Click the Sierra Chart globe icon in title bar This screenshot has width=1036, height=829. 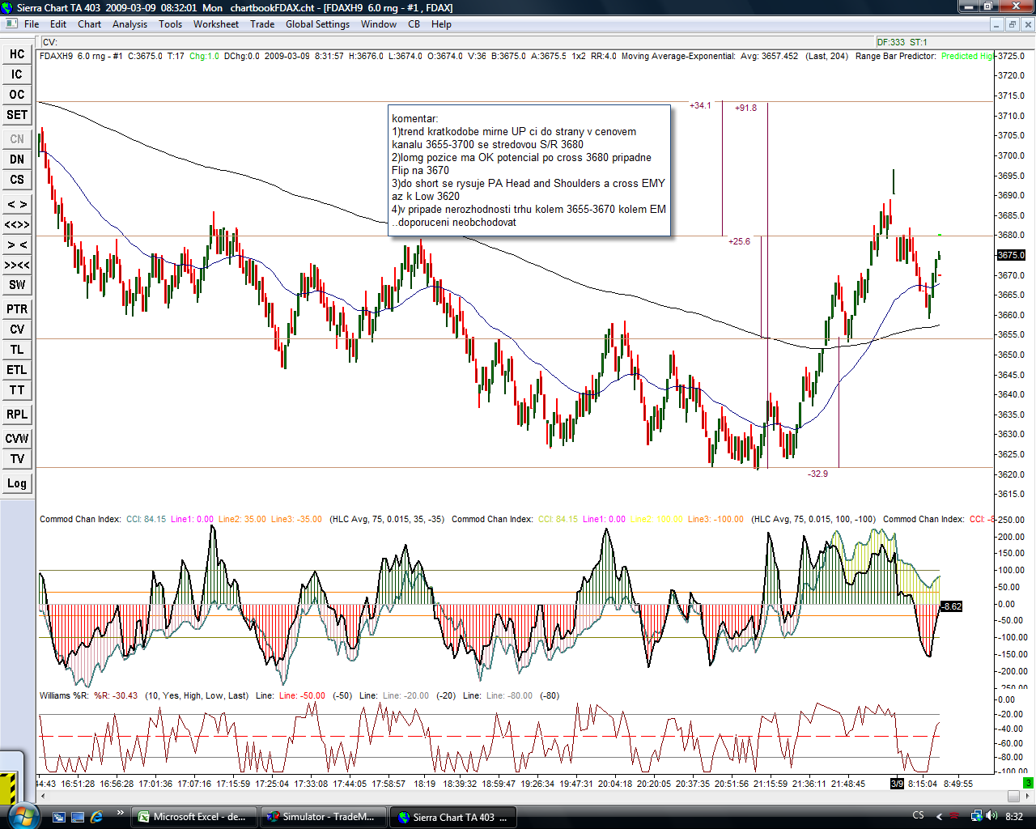click(x=8, y=7)
